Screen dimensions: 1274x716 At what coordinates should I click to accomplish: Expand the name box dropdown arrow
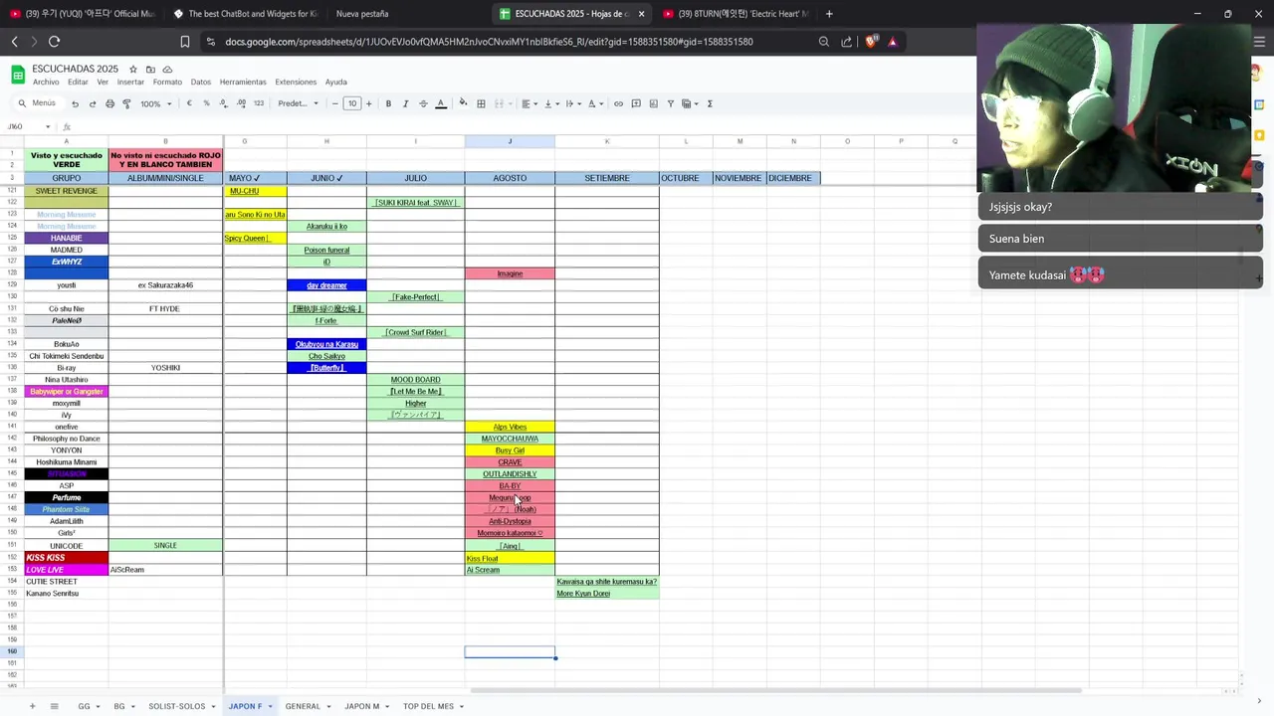tap(48, 127)
